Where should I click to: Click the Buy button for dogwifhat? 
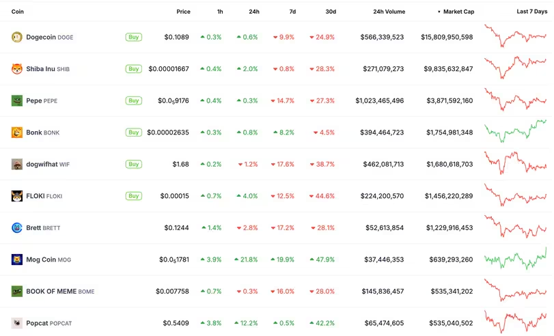click(134, 165)
